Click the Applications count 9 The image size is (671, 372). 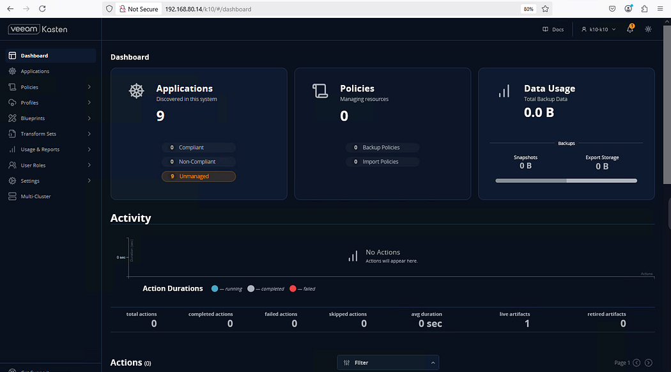tap(160, 116)
